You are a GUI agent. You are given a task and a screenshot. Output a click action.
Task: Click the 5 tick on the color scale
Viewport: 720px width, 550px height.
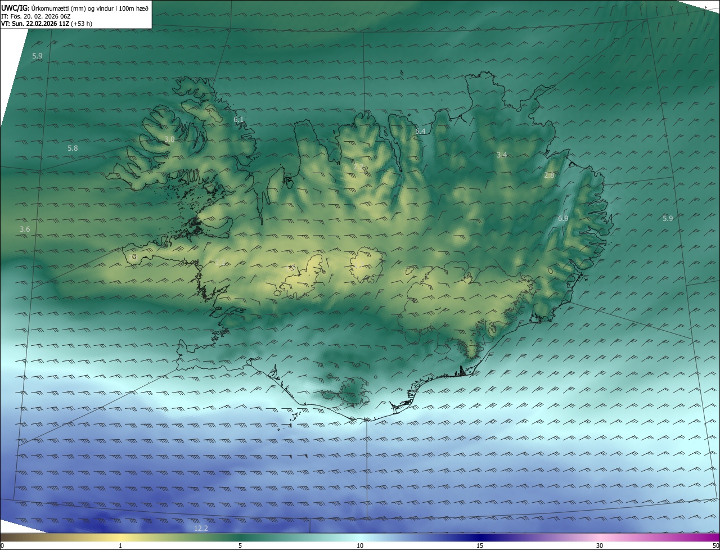[240, 546]
